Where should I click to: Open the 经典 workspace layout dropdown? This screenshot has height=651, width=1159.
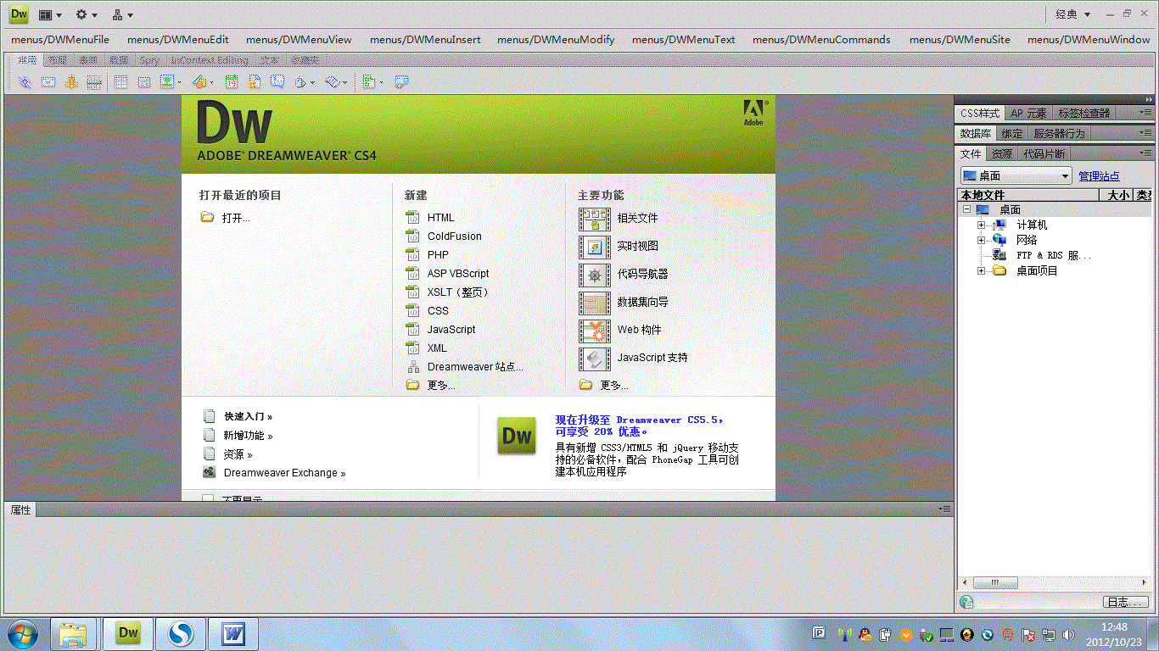pyautogui.click(x=1072, y=14)
